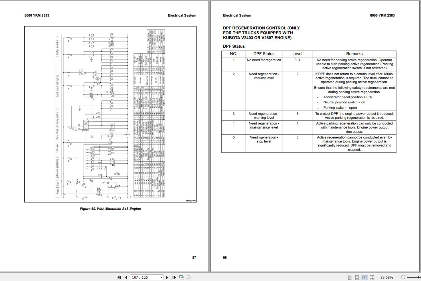Click the BM990496 diagram reference code
This screenshot has height=281, width=421.
pos(191,201)
